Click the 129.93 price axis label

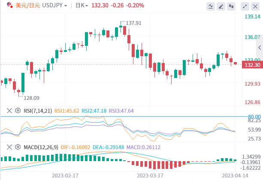click(x=252, y=84)
